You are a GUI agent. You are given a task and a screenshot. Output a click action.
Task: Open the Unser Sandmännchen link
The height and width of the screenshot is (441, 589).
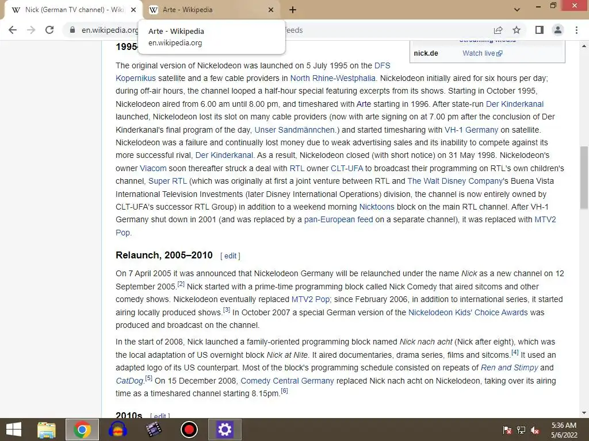click(295, 130)
